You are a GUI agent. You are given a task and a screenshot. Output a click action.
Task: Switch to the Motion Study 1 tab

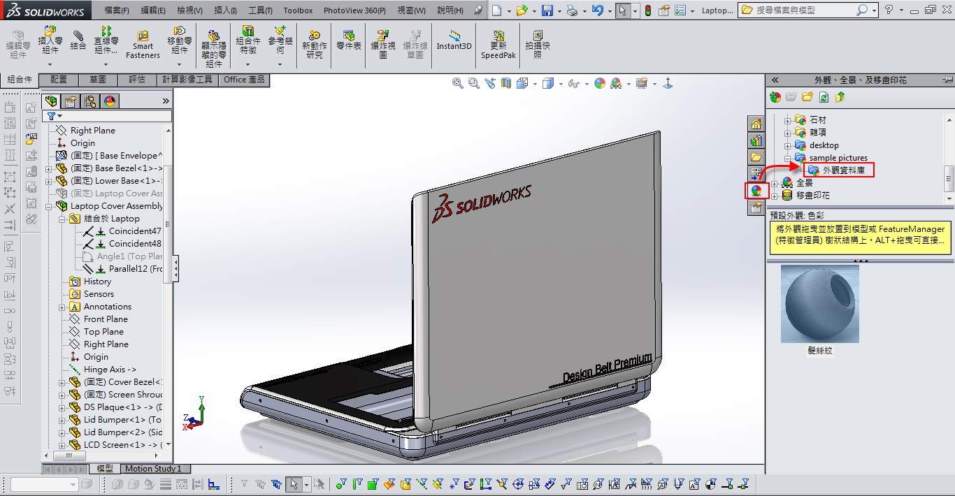[152, 469]
